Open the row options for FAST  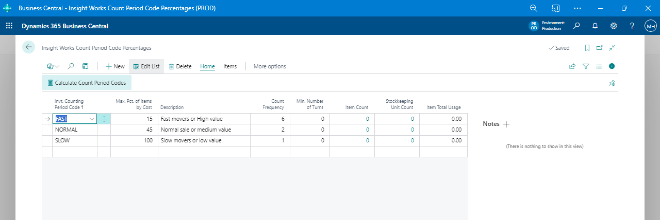tap(104, 119)
